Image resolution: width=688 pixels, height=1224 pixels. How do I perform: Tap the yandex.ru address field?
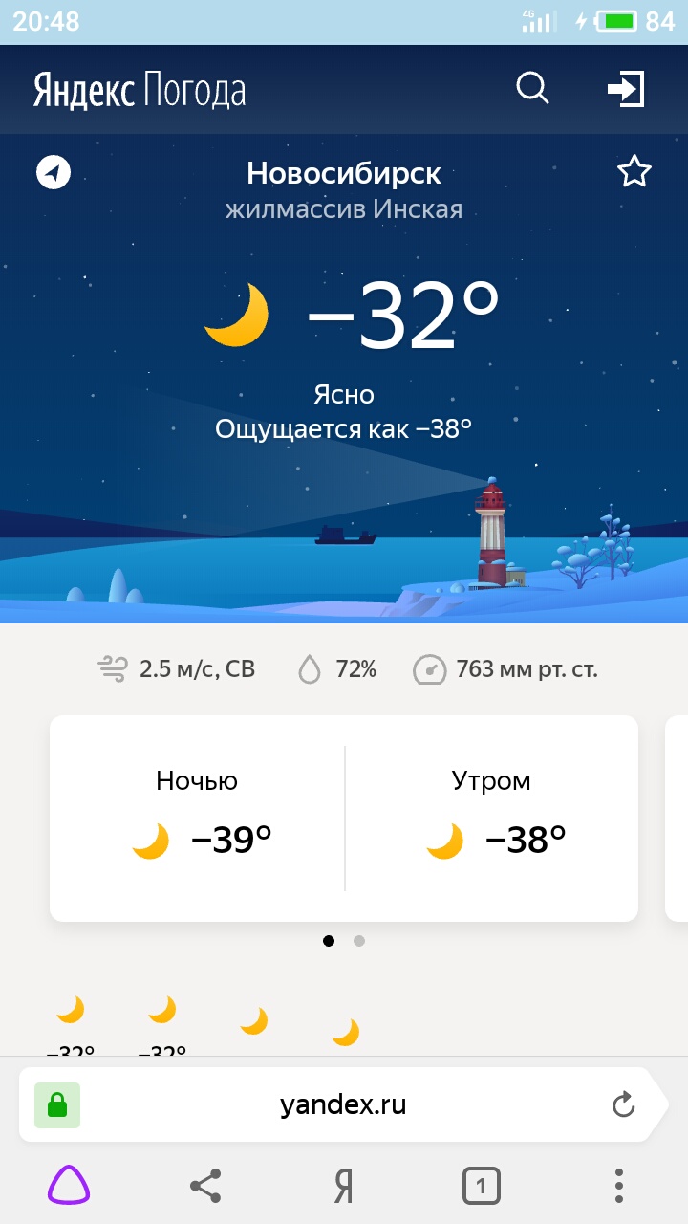[343, 1105]
